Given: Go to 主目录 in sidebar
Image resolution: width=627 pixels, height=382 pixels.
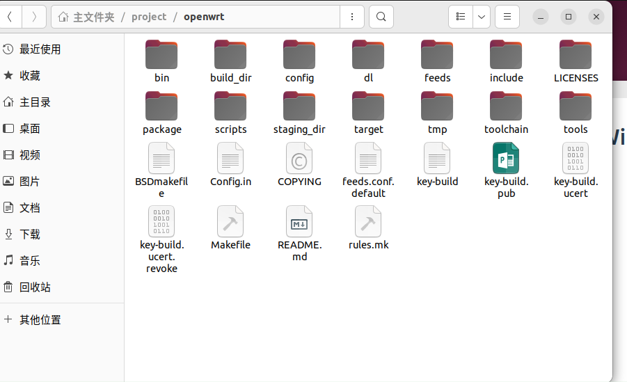Looking at the screenshot, I should (62, 102).
